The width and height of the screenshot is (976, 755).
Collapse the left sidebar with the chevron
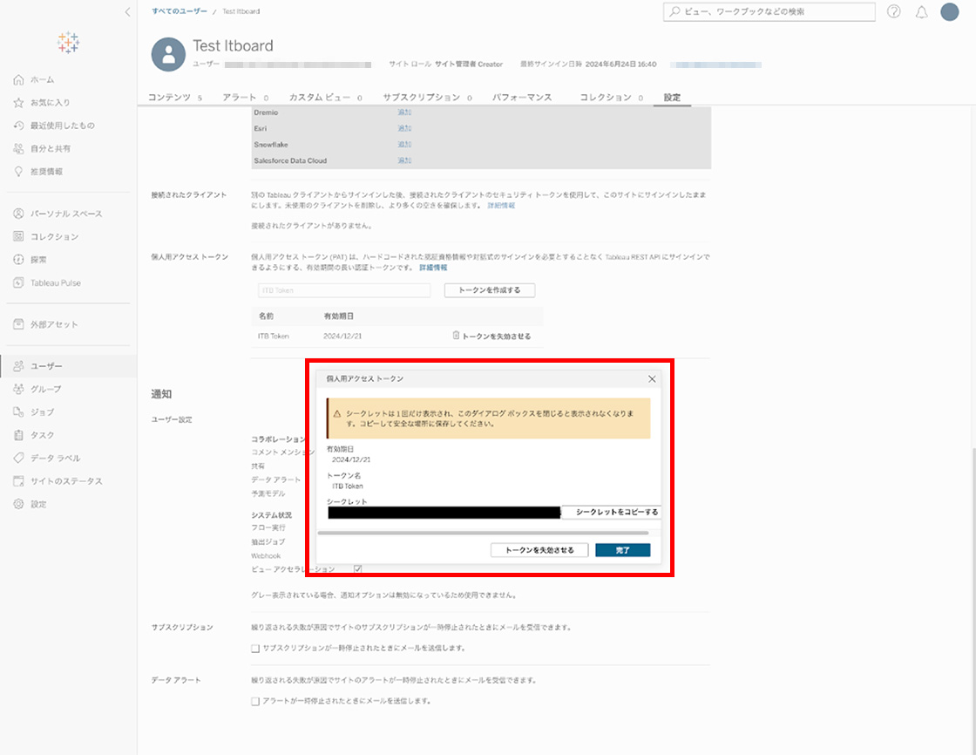127,12
